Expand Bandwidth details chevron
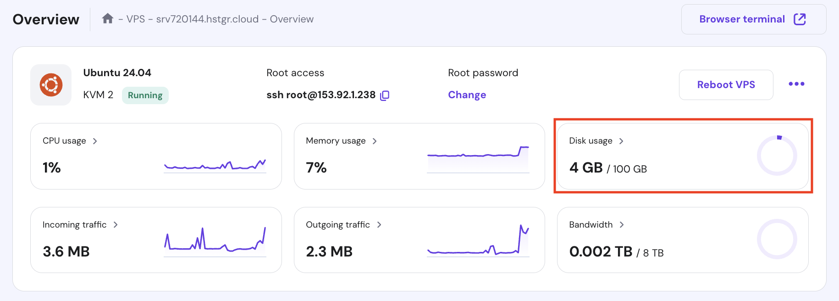 point(622,224)
